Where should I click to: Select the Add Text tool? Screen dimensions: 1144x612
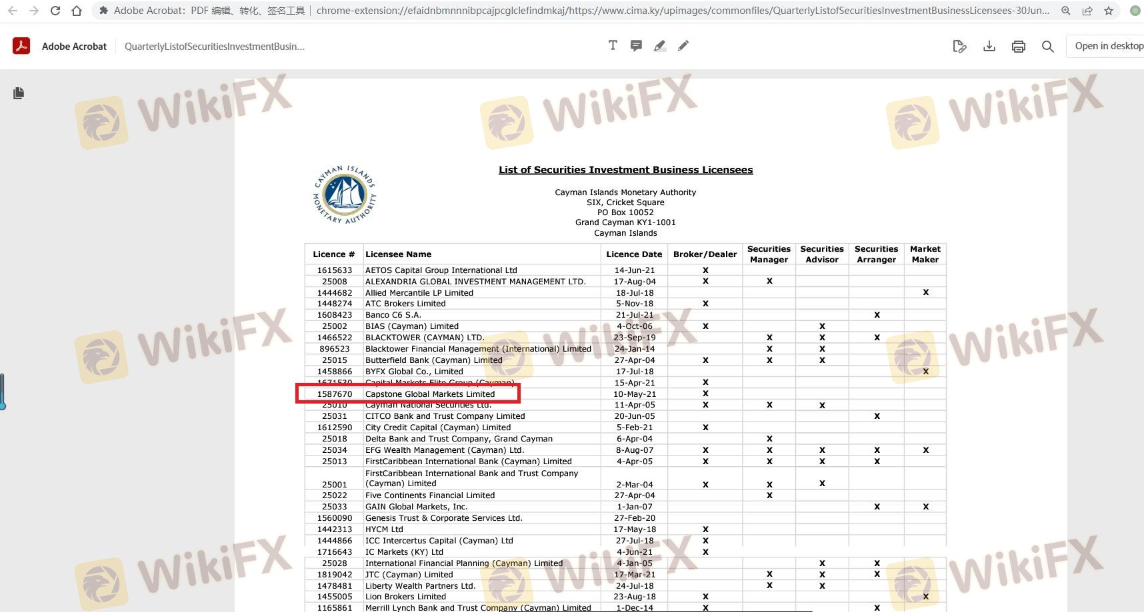click(x=613, y=45)
